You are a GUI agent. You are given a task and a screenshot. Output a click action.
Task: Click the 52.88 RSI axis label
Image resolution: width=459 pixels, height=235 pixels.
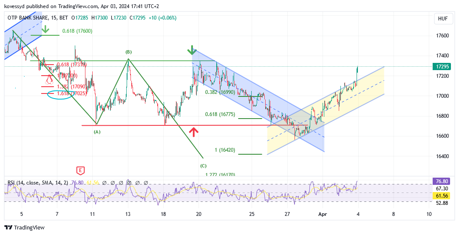(442, 203)
